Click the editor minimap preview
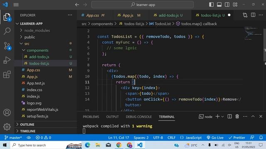This screenshot has height=149, width=266. (x=253, y=33)
